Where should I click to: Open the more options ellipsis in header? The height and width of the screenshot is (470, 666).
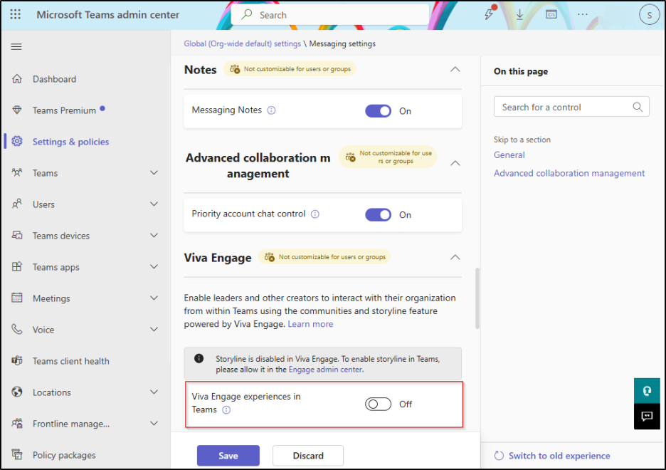coord(583,15)
